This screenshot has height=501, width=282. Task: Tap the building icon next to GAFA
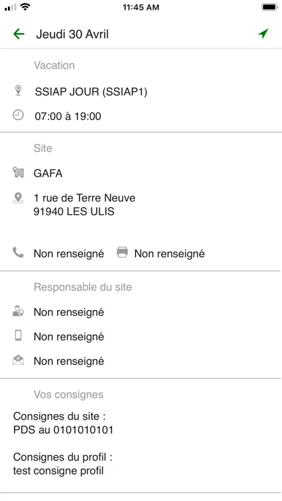(18, 172)
